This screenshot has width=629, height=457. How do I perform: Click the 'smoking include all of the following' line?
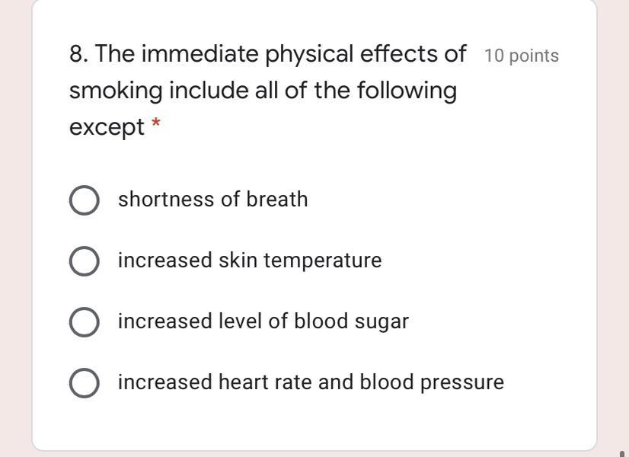point(263,91)
